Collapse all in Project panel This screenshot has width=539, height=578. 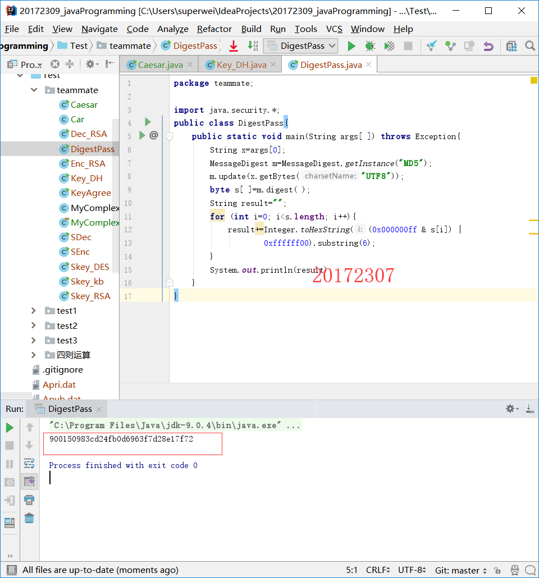pos(70,64)
